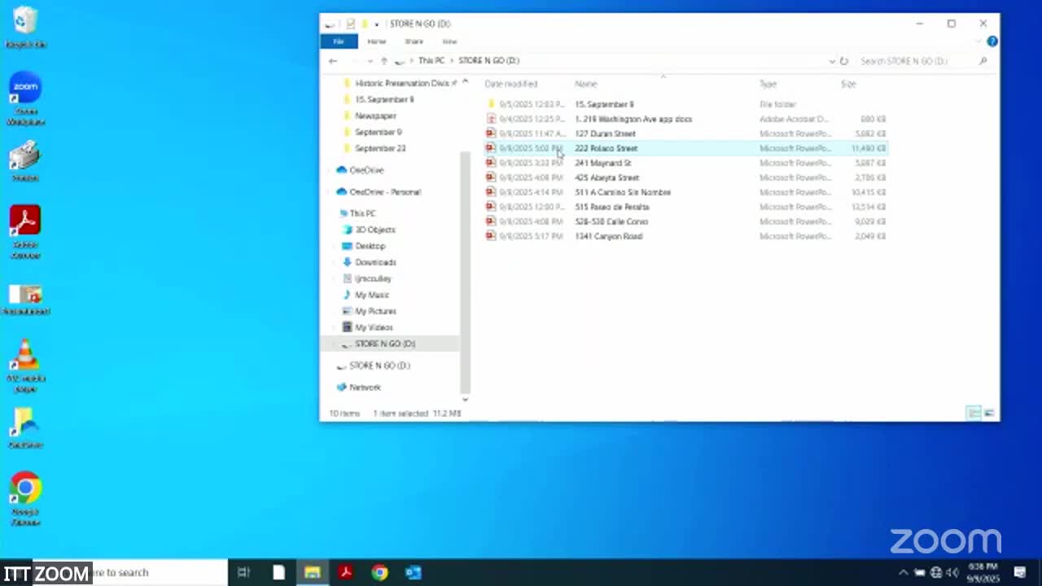This screenshot has height=586, width=1042.
Task: Open Outlook from the taskbar
Action: coord(414,572)
